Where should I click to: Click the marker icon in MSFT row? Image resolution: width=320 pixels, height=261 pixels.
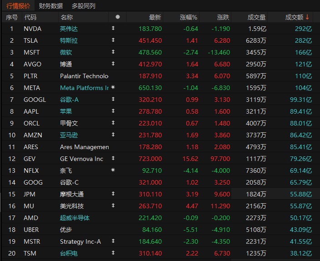coord(113,52)
